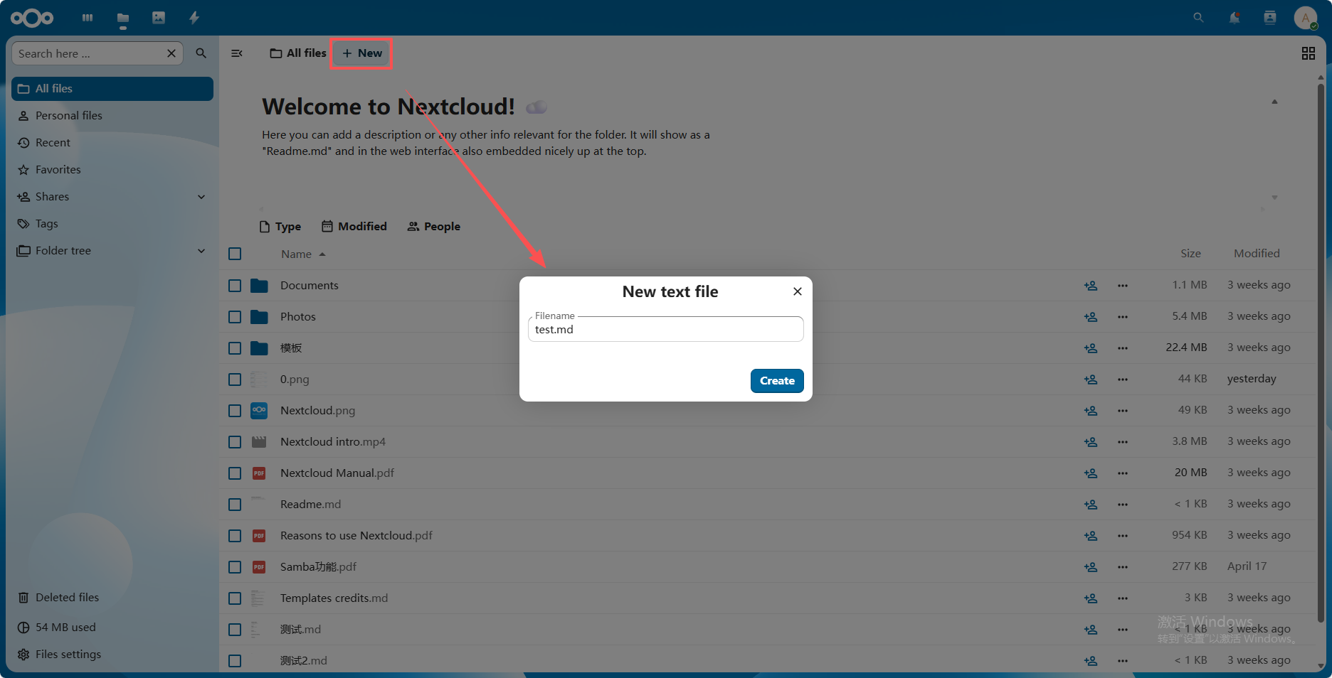
Task: Open Personal files view
Action: 112,116
